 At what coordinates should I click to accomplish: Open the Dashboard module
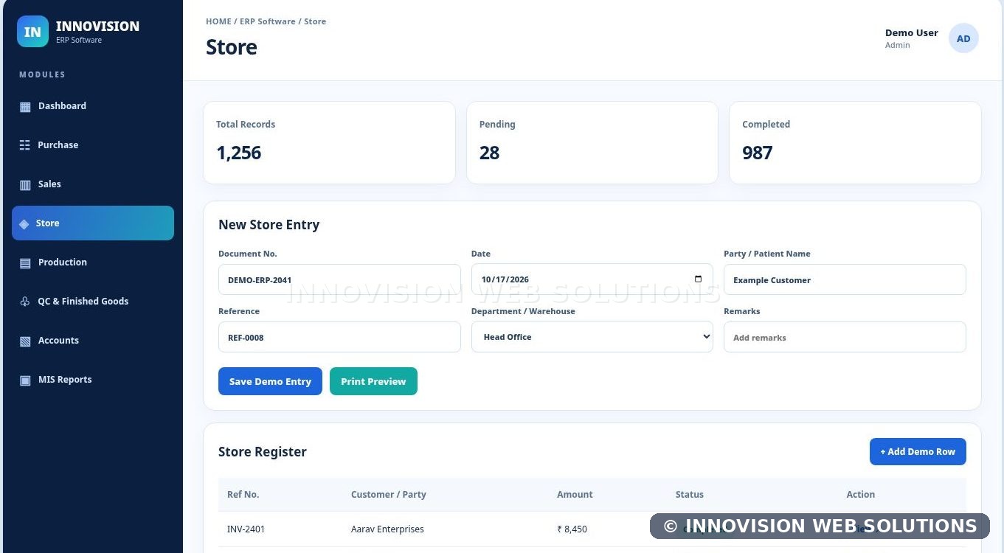click(93, 106)
